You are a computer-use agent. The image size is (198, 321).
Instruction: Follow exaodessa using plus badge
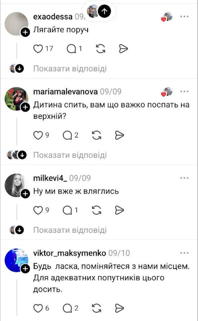tap(25, 32)
